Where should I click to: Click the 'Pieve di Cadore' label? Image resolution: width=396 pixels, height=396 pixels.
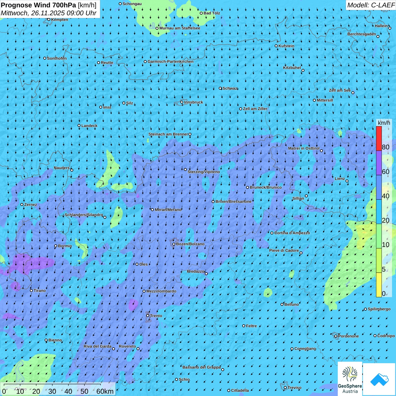[284, 250]
